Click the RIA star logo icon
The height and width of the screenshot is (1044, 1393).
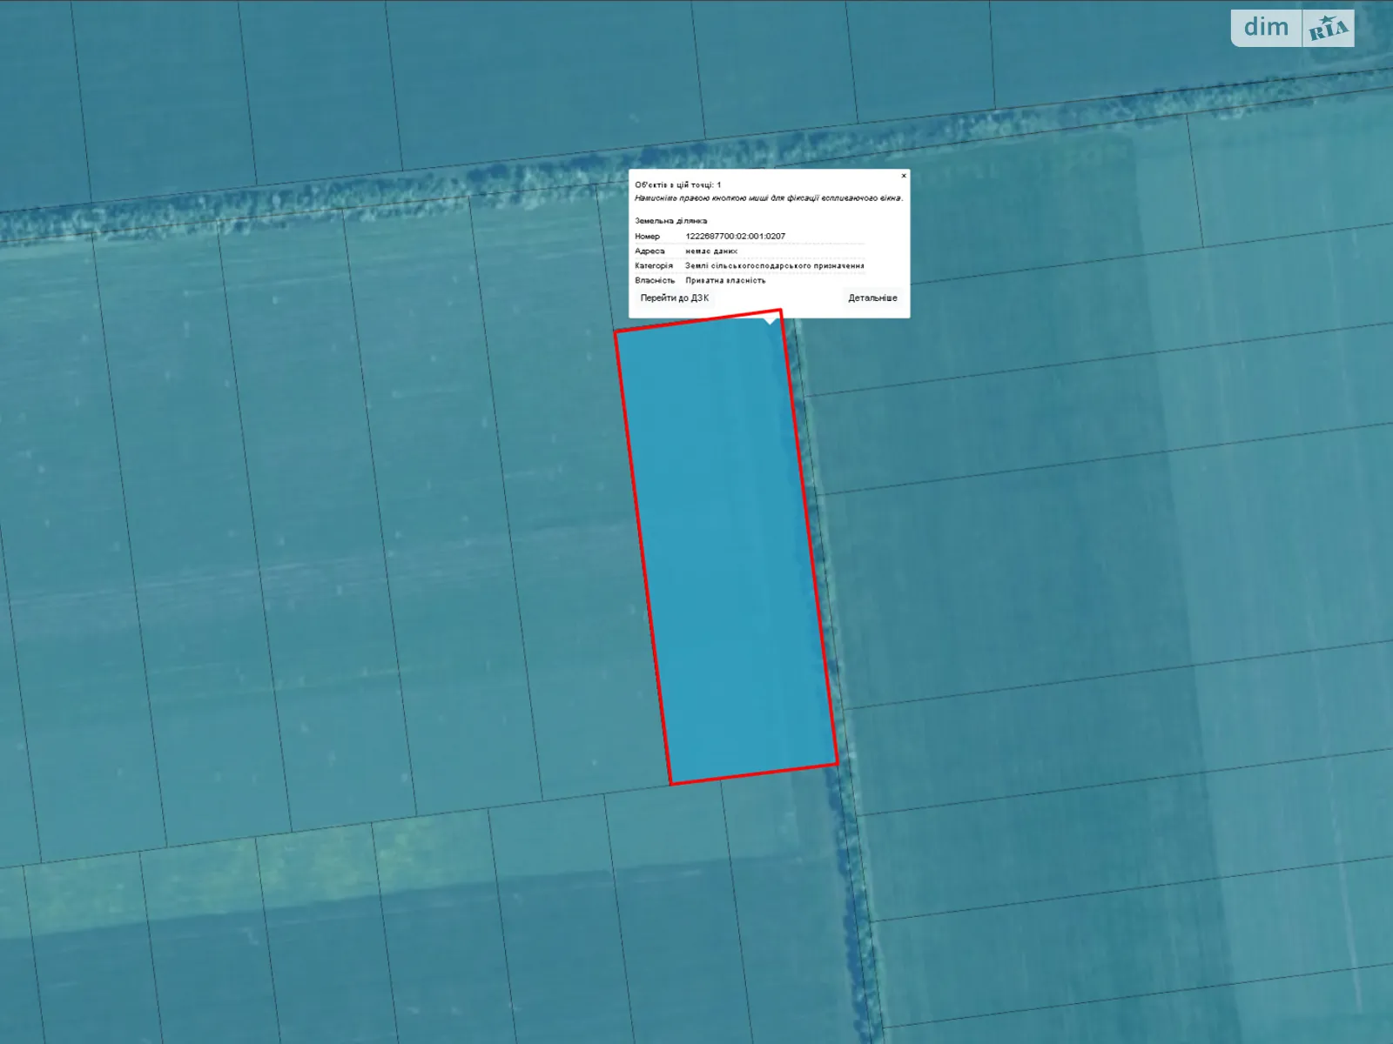point(1328,29)
